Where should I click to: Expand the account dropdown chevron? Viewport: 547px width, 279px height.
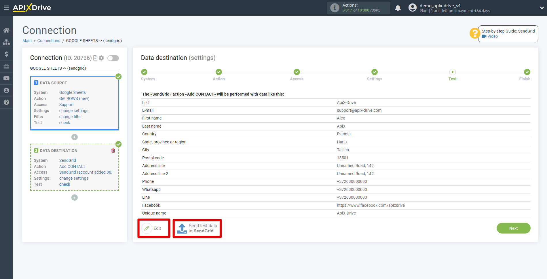pos(542,8)
